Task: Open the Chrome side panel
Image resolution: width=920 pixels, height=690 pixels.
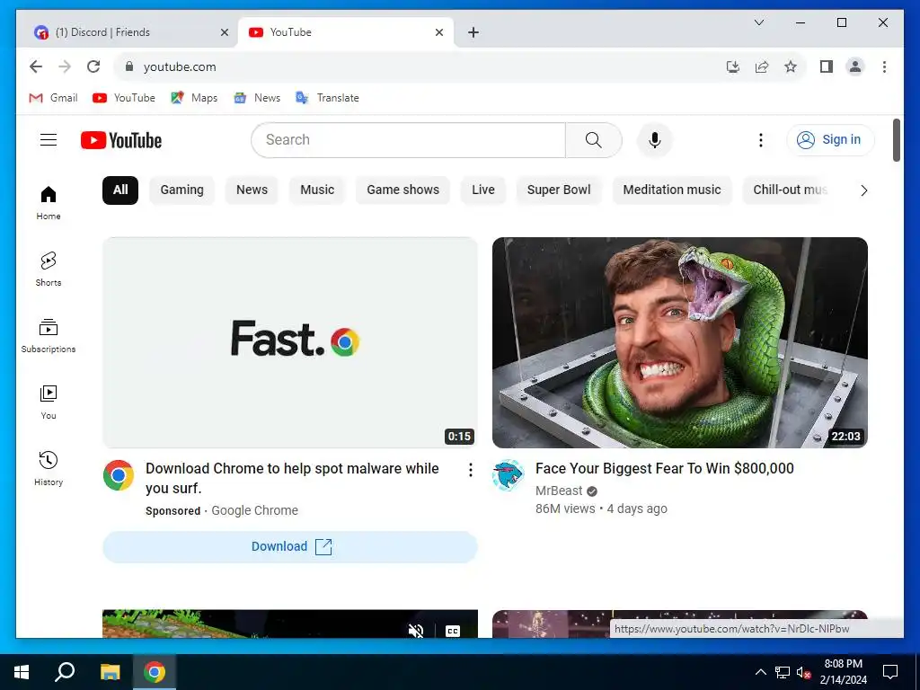Action: pos(827,66)
